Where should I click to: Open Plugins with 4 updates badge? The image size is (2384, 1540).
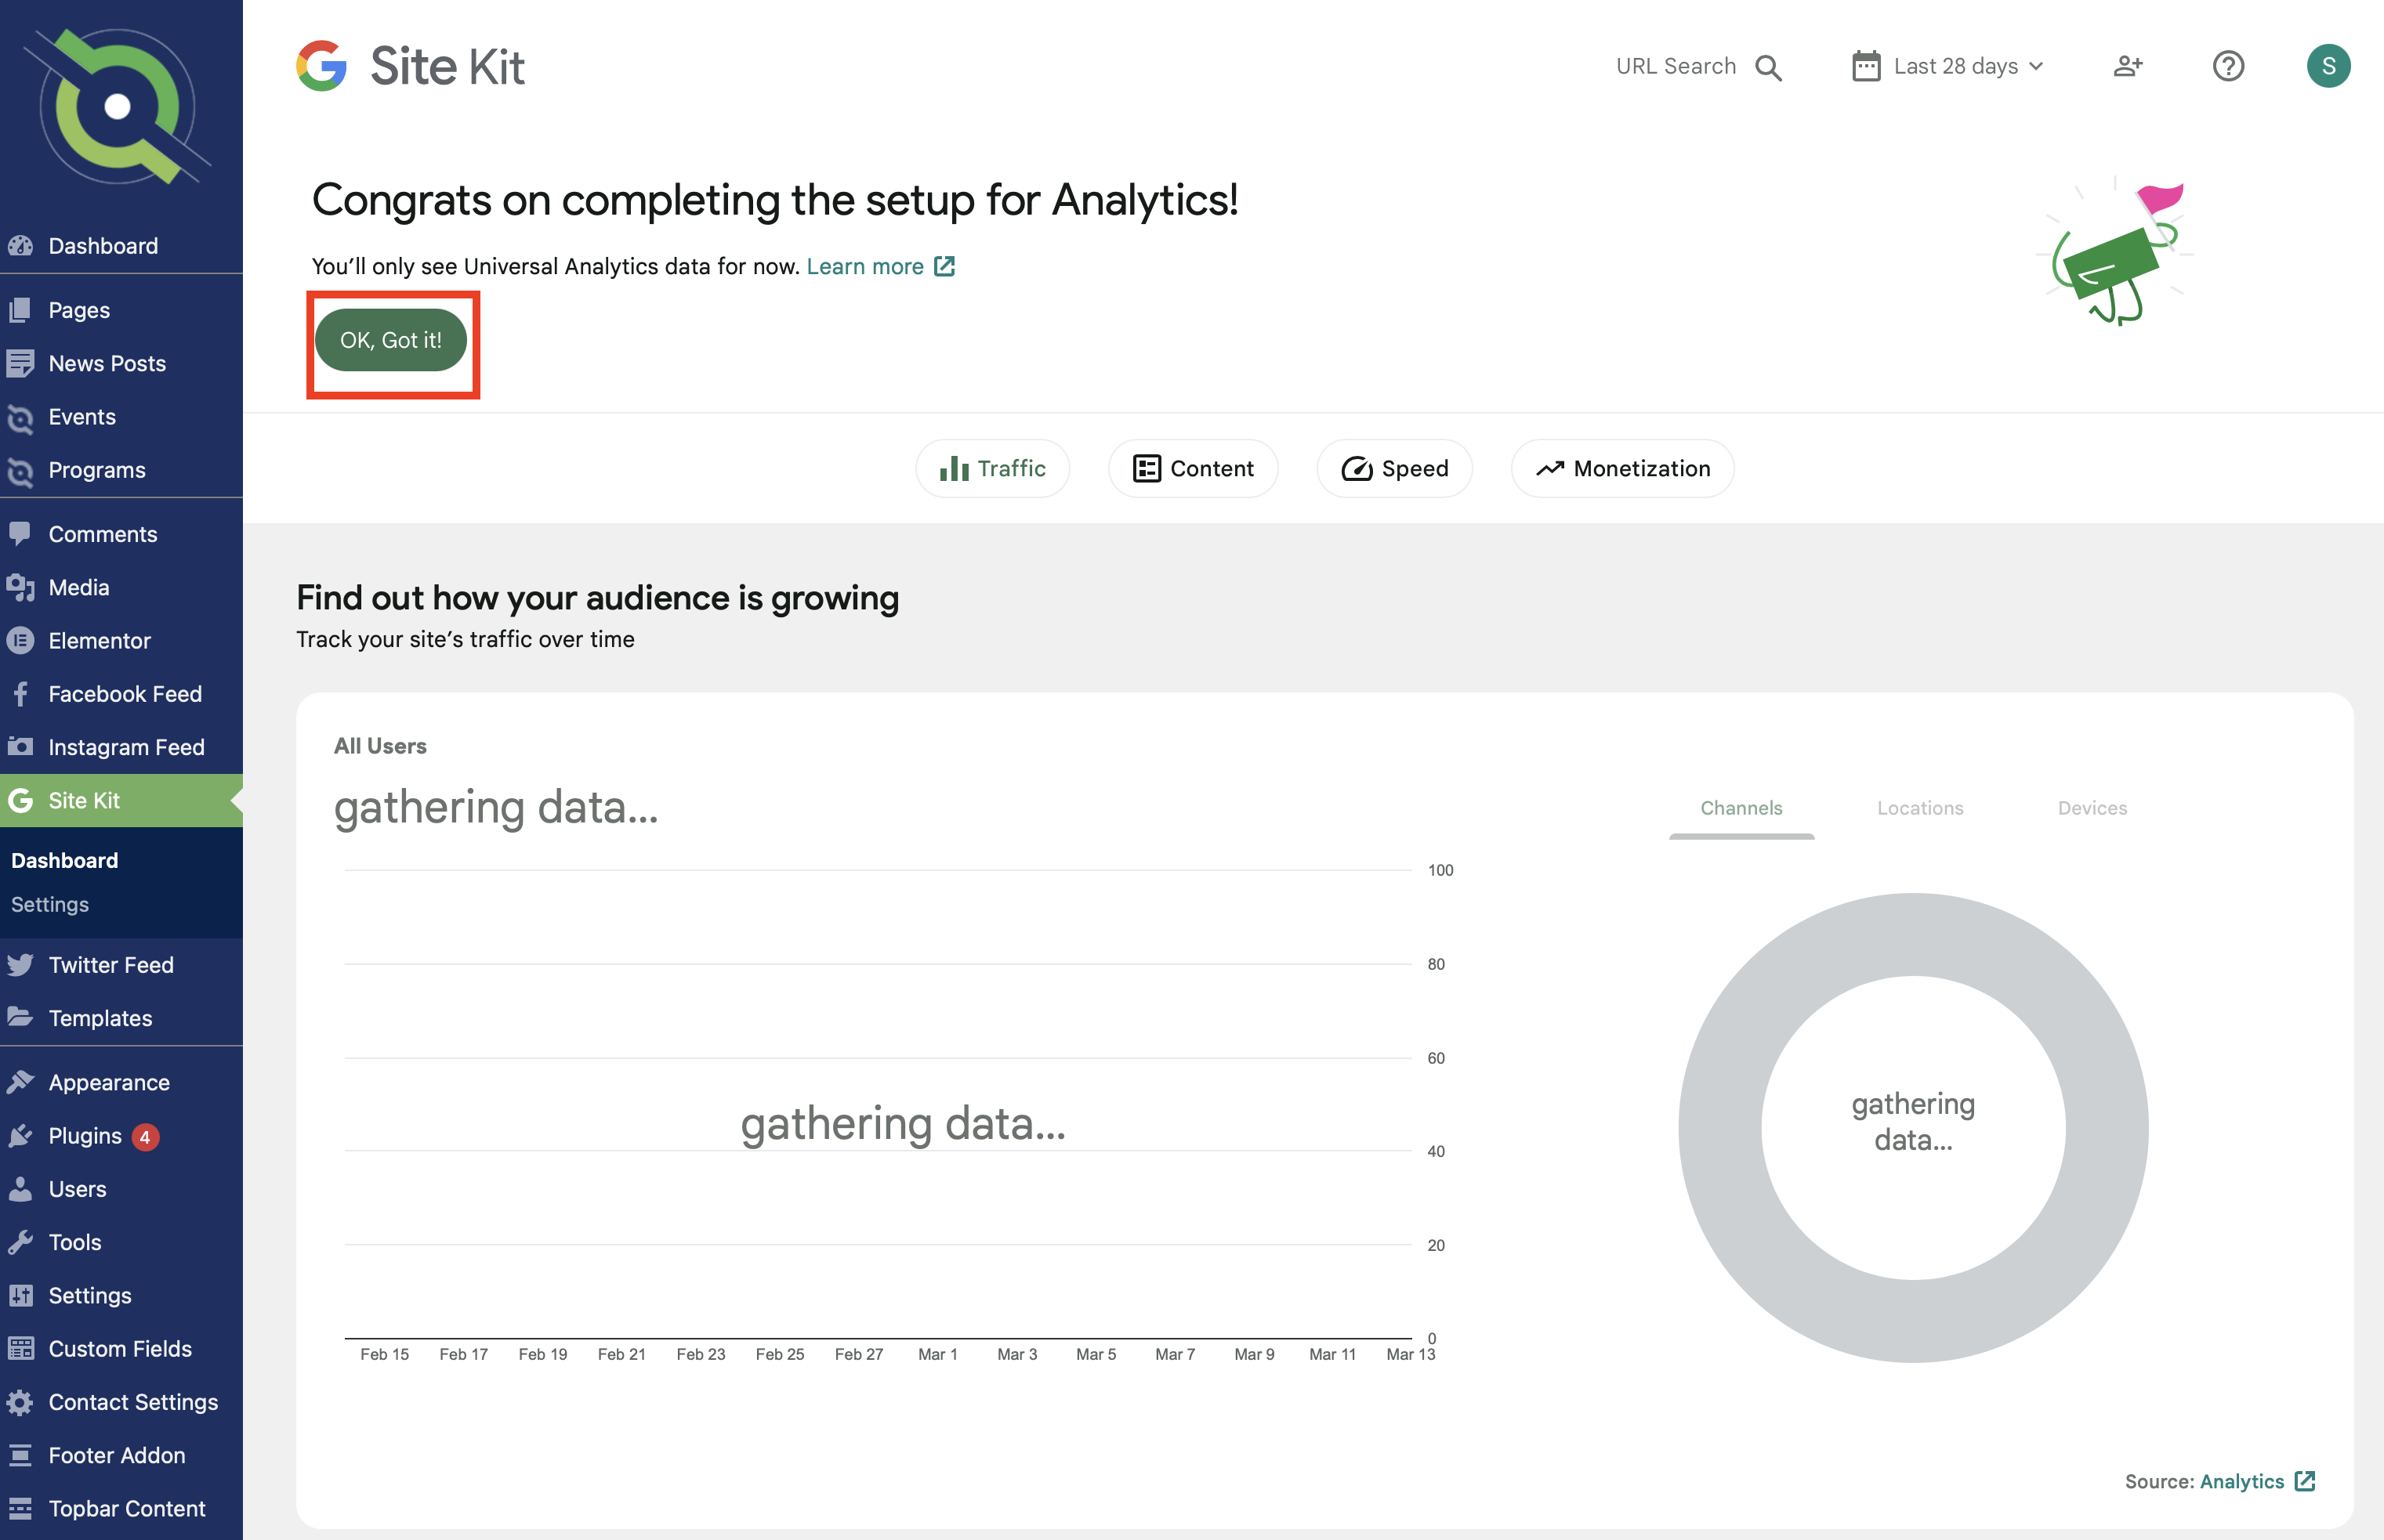click(121, 1136)
